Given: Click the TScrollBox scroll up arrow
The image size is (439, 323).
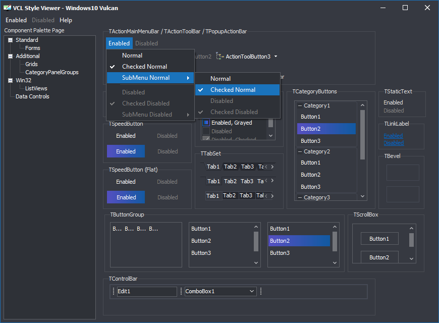Looking at the screenshot, I should (x=411, y=228).
